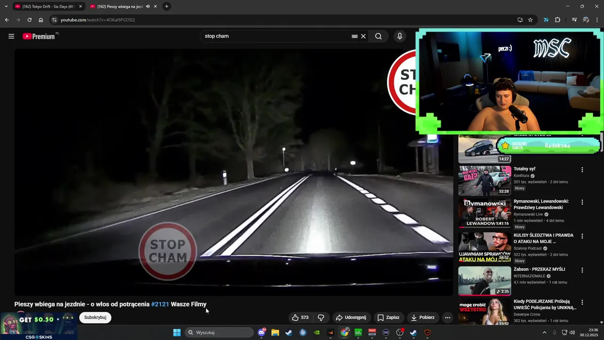Open Discord from taskbar

[x=262, y=332]
